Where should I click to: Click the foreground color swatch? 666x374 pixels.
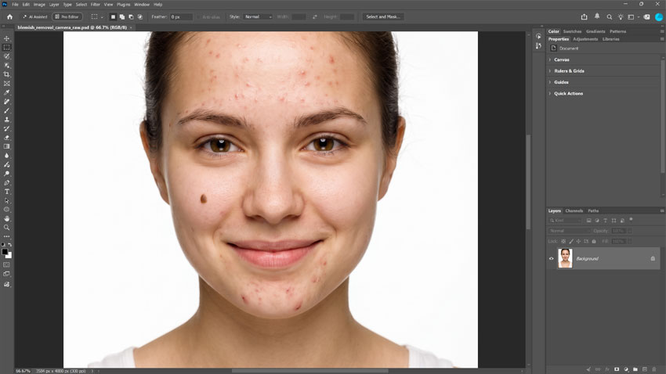pos(5,252)
